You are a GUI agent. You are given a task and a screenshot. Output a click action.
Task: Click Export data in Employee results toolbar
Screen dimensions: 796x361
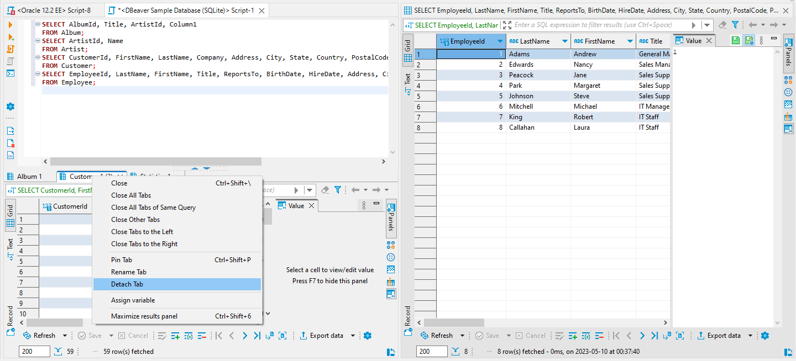tap(719, 336)
